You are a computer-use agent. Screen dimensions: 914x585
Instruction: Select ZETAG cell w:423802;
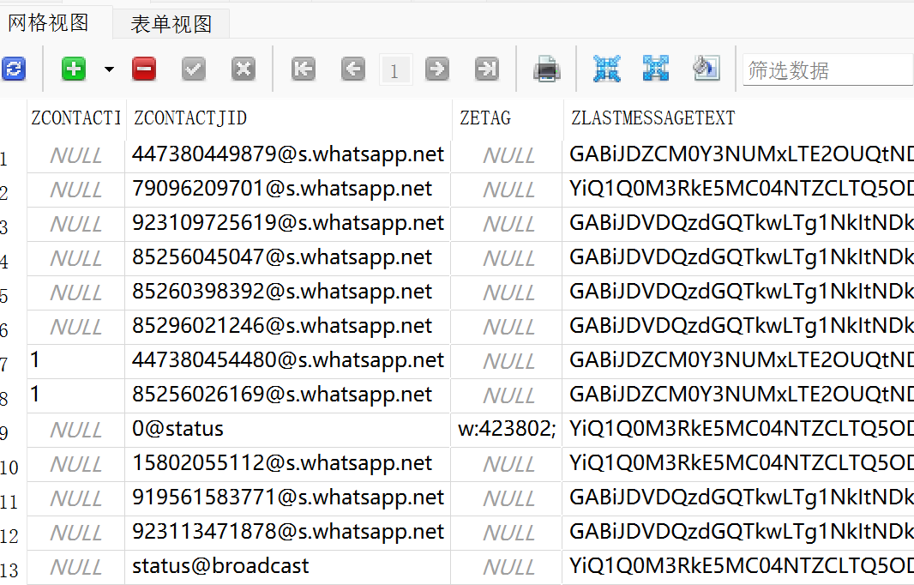(x=507, y=430)
